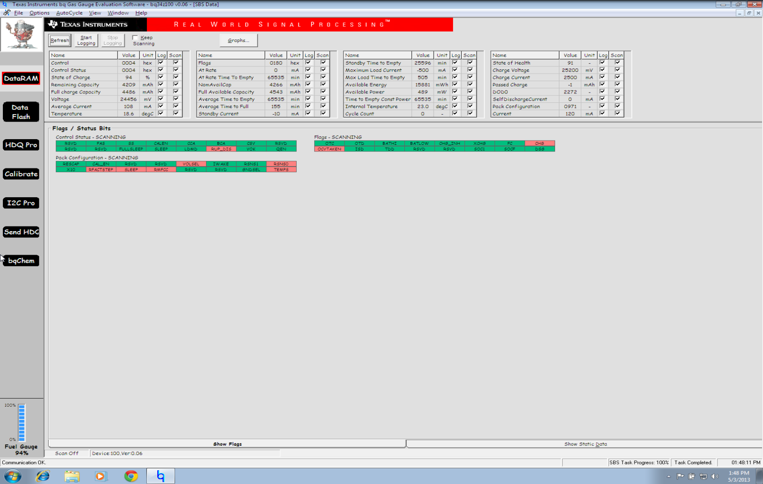Toggle the Log checkbox for Standby Current

point(308,113)
